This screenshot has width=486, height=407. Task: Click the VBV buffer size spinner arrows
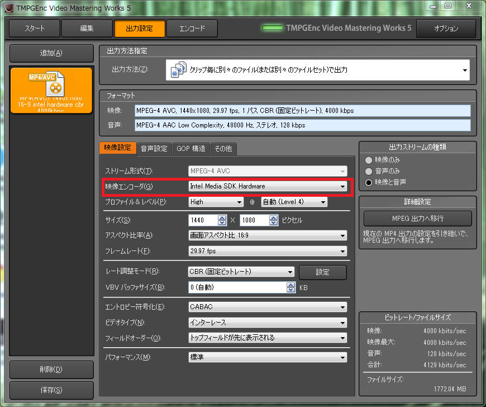tap(290, 287)
